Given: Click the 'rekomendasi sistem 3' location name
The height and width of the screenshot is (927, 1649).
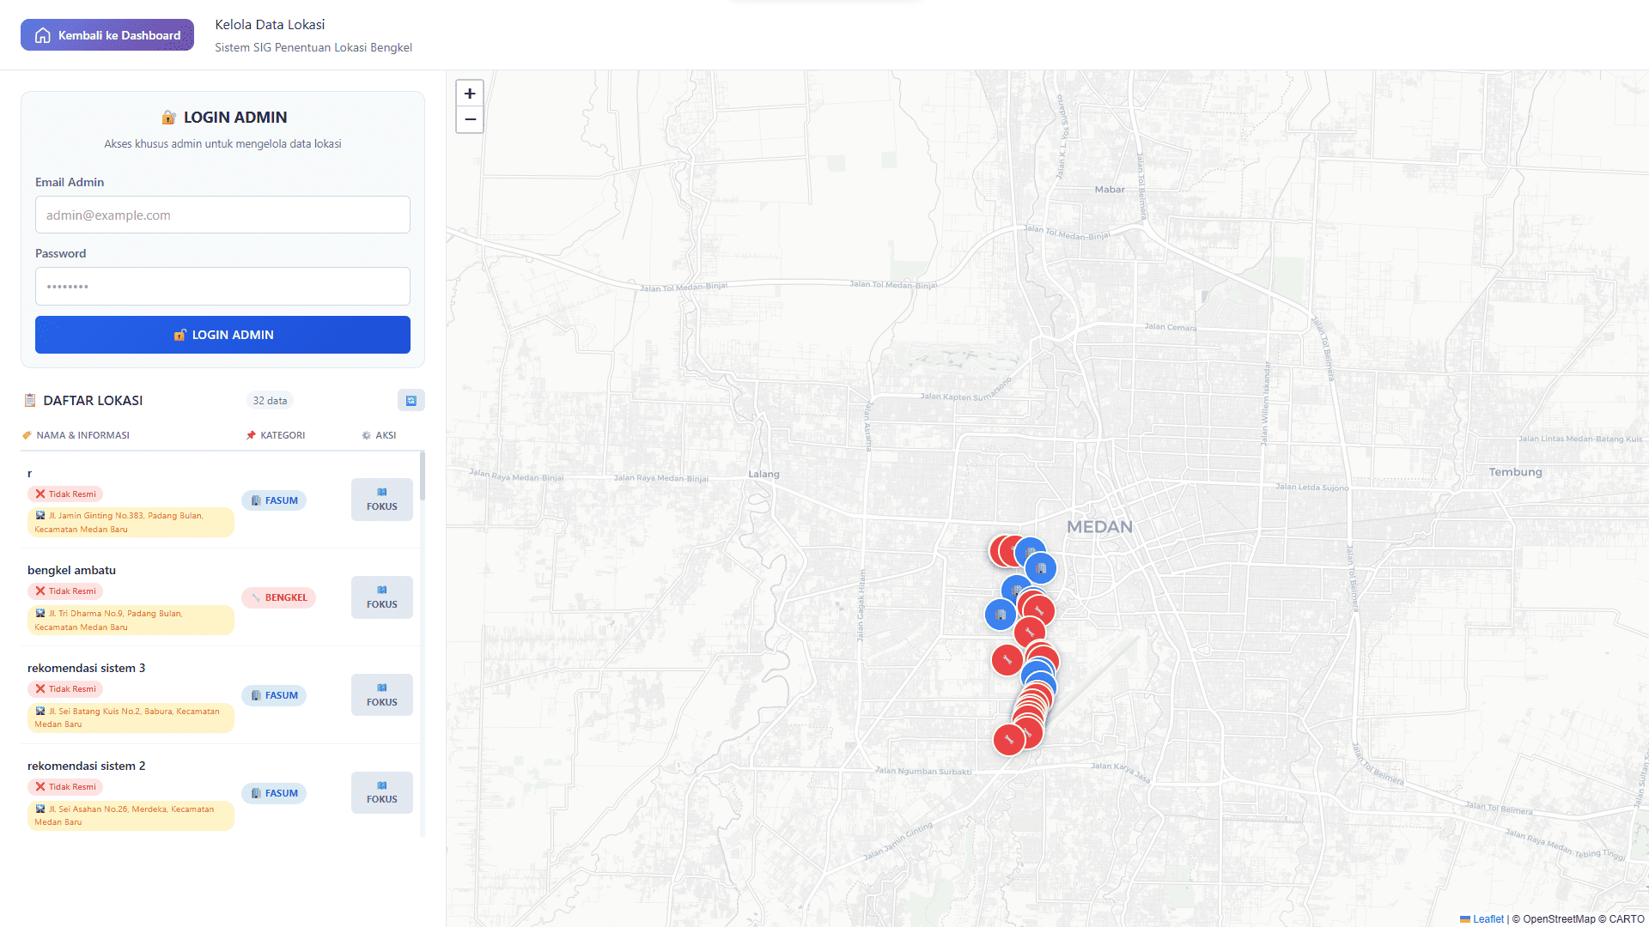Looking at the screenshot, I should [86, 668].
